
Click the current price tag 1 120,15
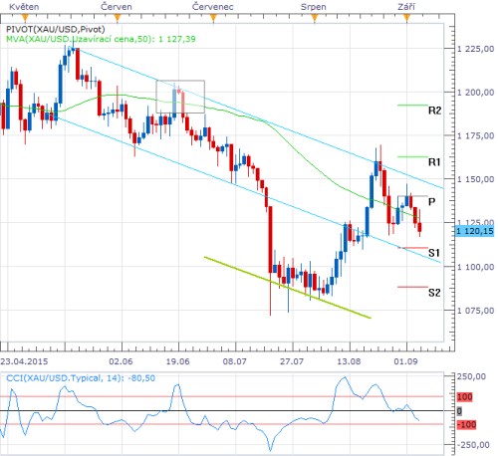click(x=475, y=231)
